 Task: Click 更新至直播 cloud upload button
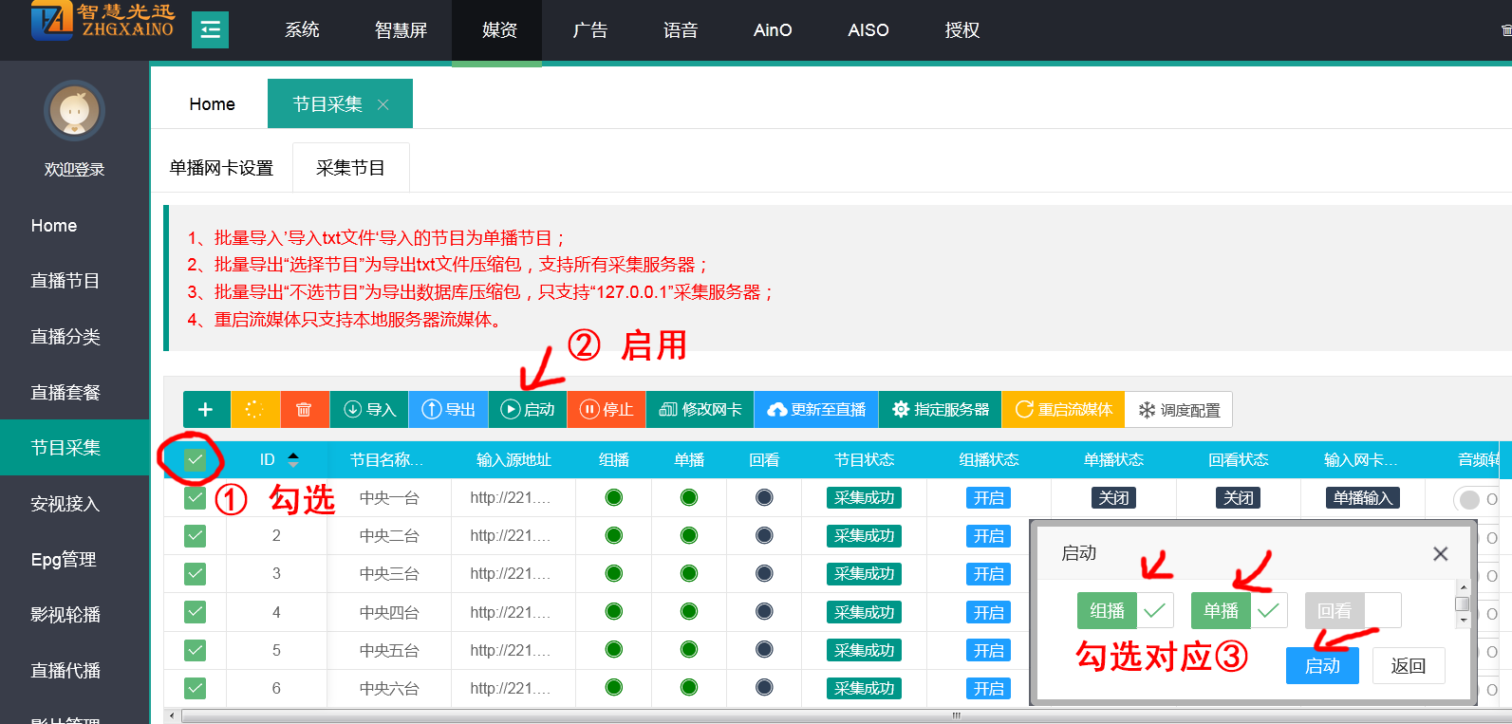[816, 410]
